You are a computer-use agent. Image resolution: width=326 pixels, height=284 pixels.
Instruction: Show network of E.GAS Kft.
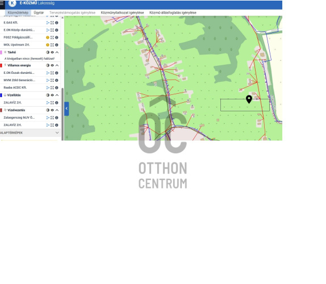pos(48,23)
